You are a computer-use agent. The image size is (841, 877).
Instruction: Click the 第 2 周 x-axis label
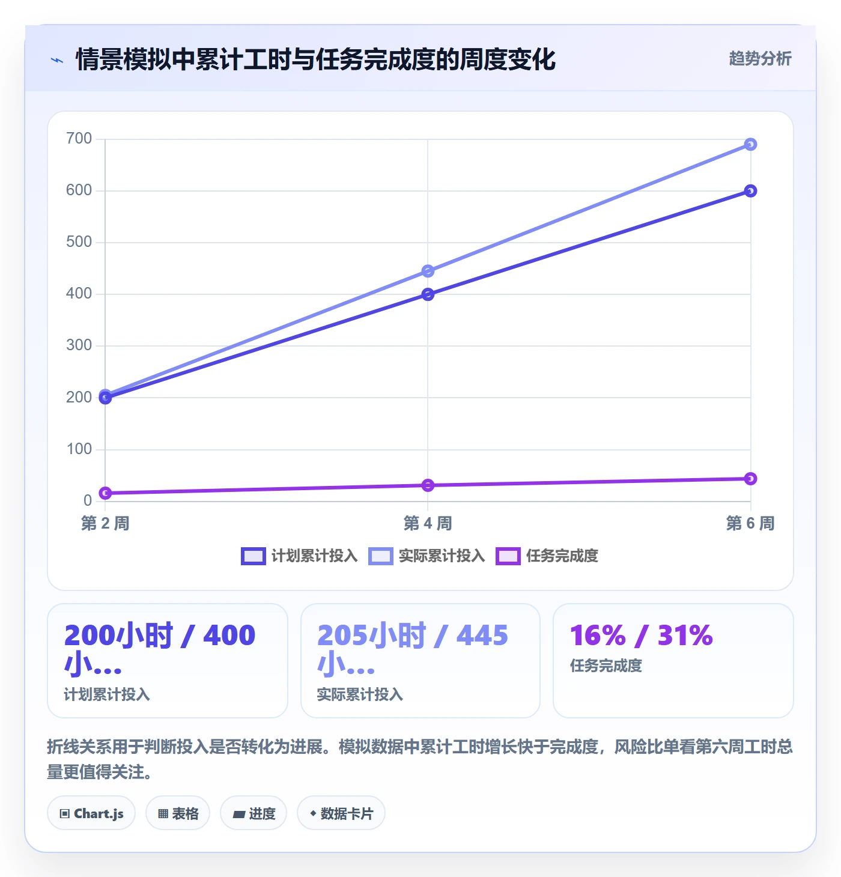(x=105, y=523)
